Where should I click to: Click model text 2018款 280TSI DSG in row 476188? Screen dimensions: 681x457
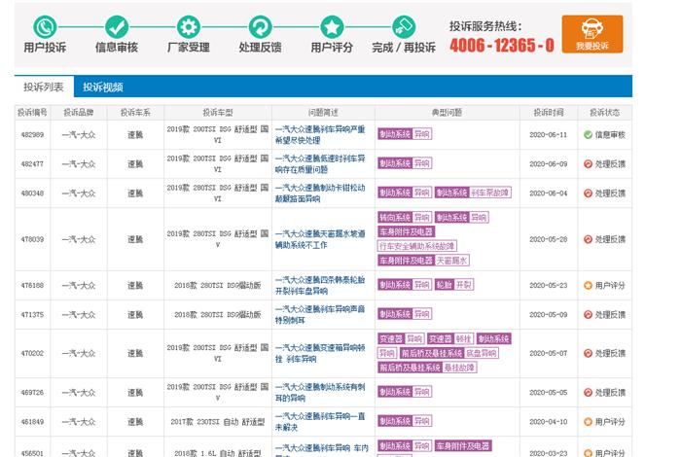218,285
